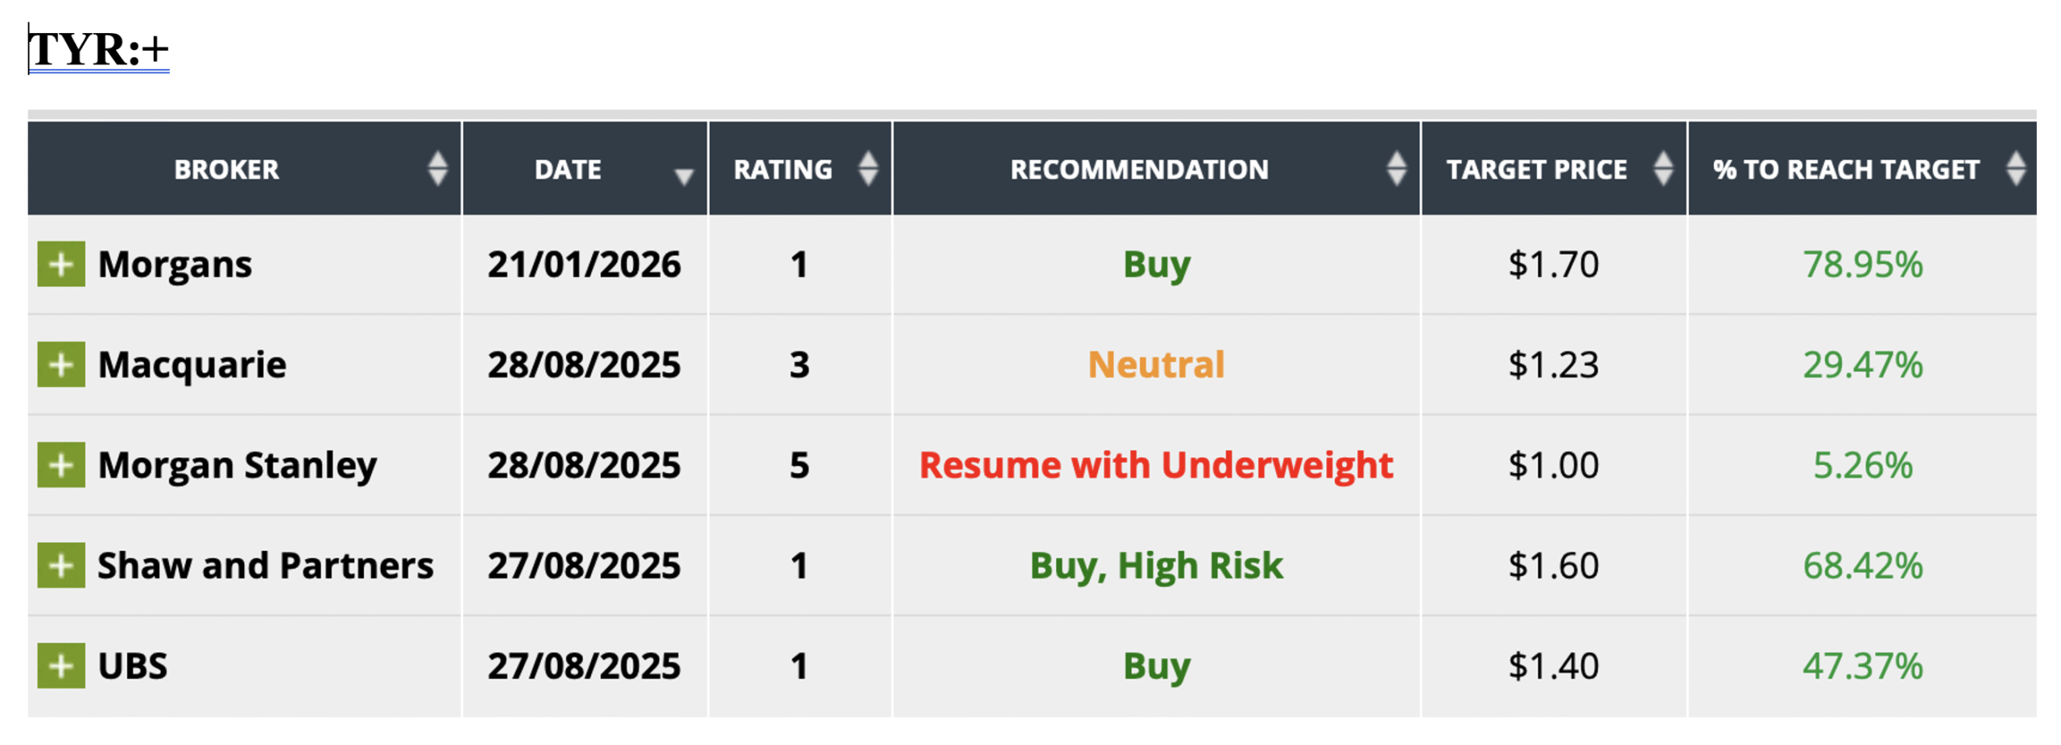Click the Resume with Underweight recommendation
Screen dimensions: 2061x745
click(x=1156, y=465)
